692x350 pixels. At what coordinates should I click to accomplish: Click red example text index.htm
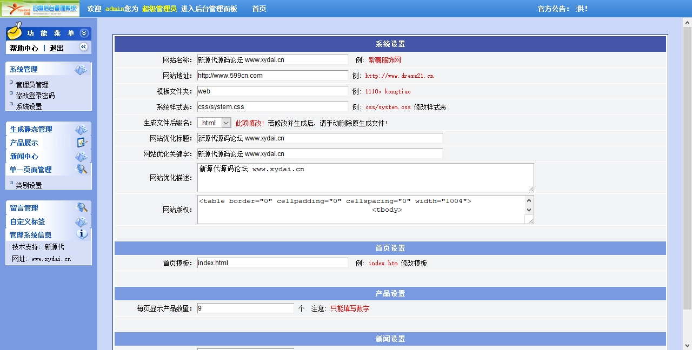pyautogui.click(x=383, y=264)
